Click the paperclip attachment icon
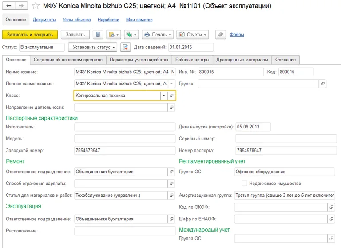The width and height of the screenshot is (341, 248). click(x=220, y=34)
